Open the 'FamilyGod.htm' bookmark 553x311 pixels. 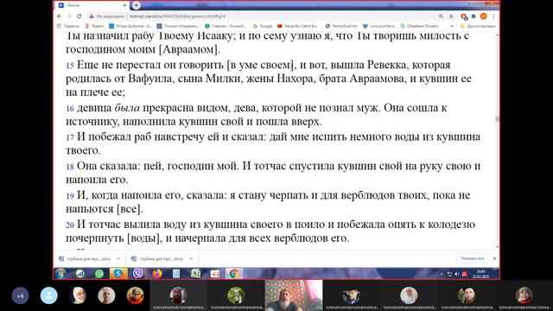(x=341, y=26)
